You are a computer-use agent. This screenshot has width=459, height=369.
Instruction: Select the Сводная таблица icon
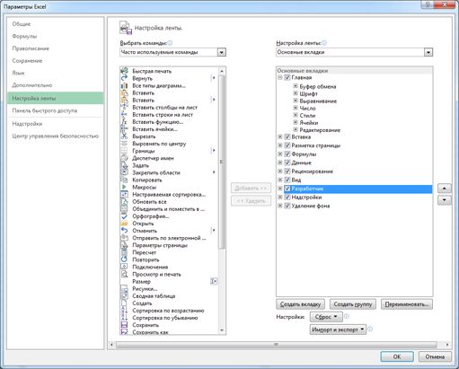coord(124,296)
